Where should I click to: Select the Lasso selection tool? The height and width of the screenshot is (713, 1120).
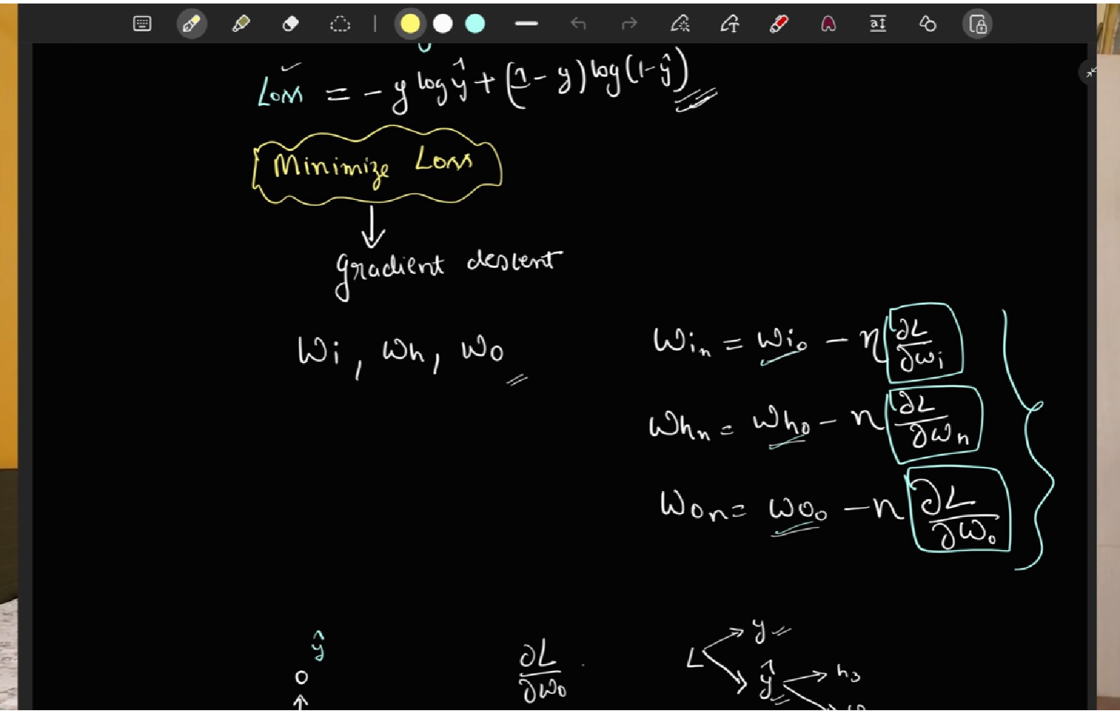[340, 24]
